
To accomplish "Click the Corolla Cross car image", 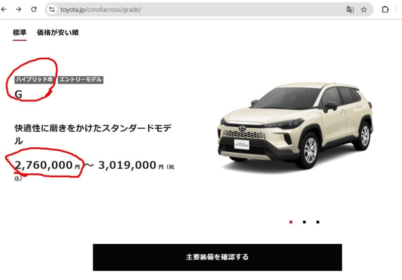I will 295,126.
